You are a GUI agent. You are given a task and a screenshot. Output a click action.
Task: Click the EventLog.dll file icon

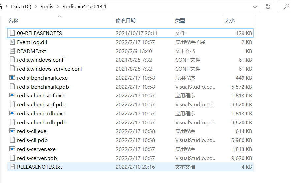12,42
